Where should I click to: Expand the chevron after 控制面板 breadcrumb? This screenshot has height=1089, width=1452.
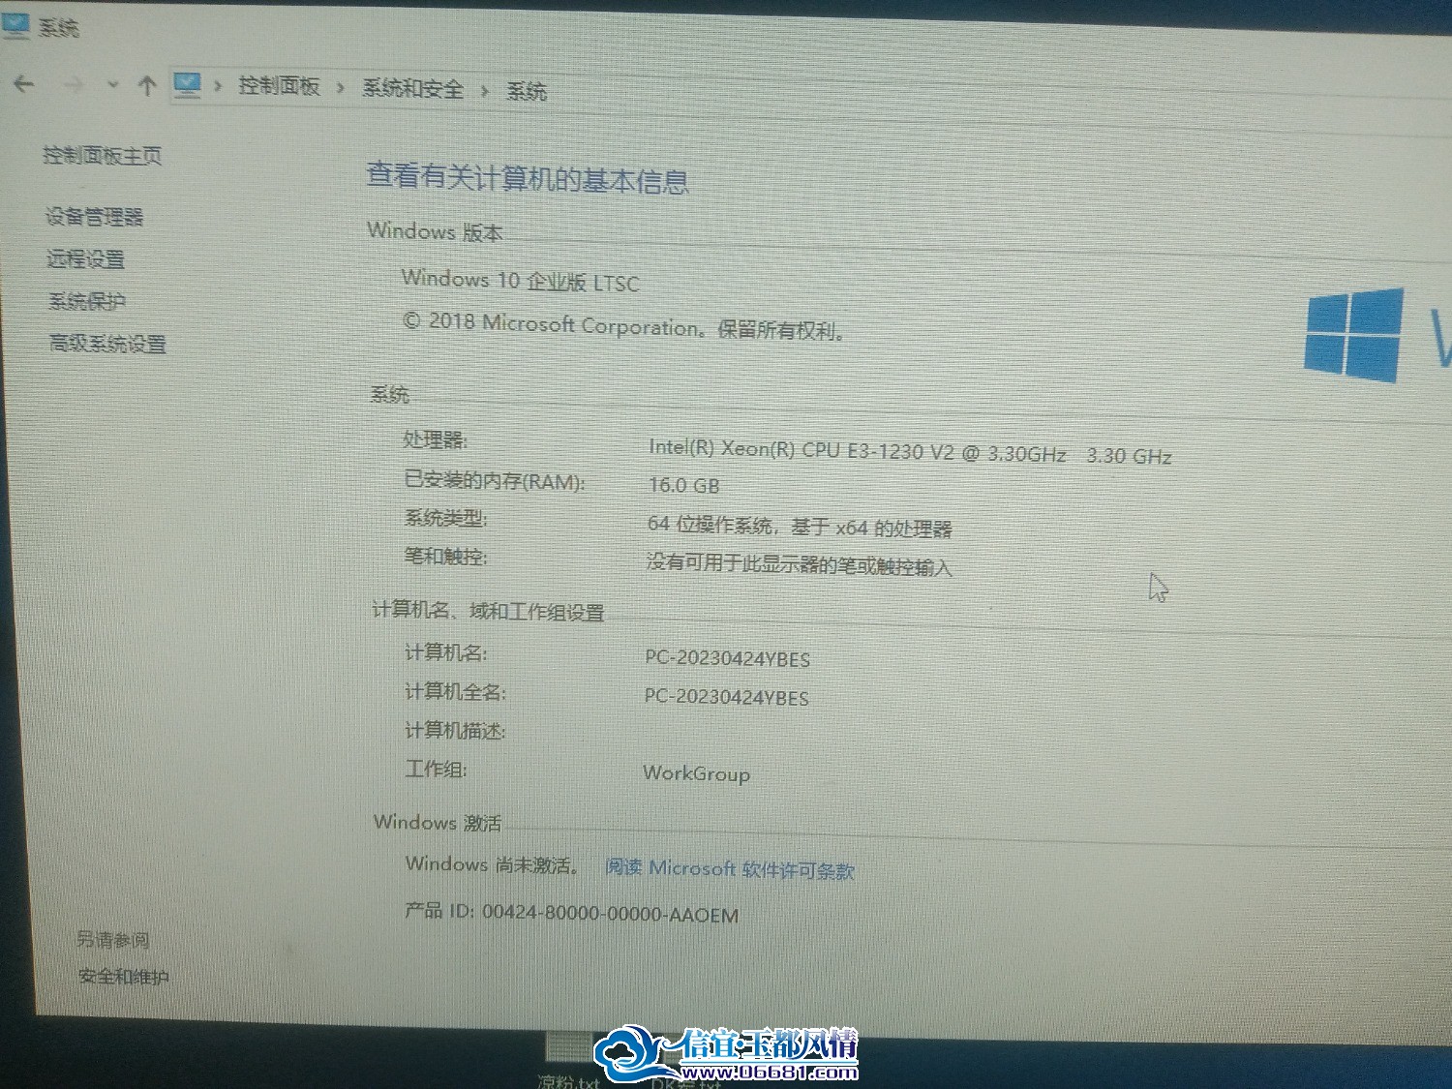point(341,88)
